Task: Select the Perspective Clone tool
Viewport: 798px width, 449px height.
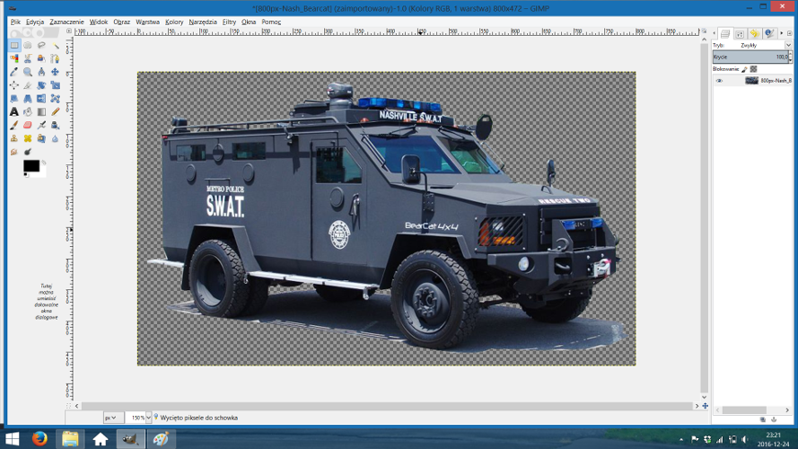Action: pos(41,138)
